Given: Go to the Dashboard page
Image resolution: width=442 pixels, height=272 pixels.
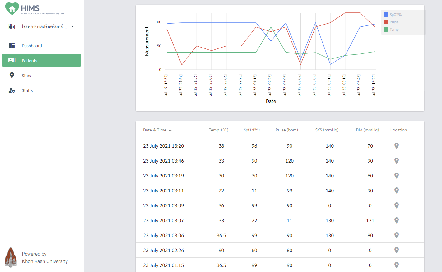Looking at the screenshot, I should [32, 46].
